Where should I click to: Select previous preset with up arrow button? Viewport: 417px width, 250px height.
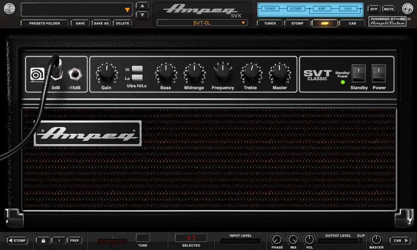(x=142, y=5)
